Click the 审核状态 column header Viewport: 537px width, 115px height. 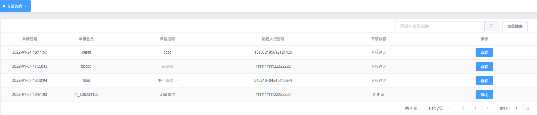click(x=378, y=39)
